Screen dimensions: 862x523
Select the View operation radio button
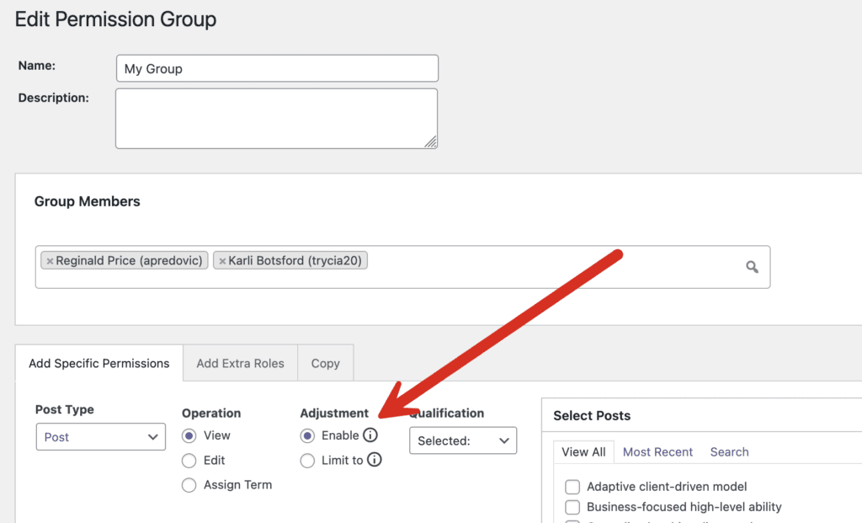pos(189,435)
